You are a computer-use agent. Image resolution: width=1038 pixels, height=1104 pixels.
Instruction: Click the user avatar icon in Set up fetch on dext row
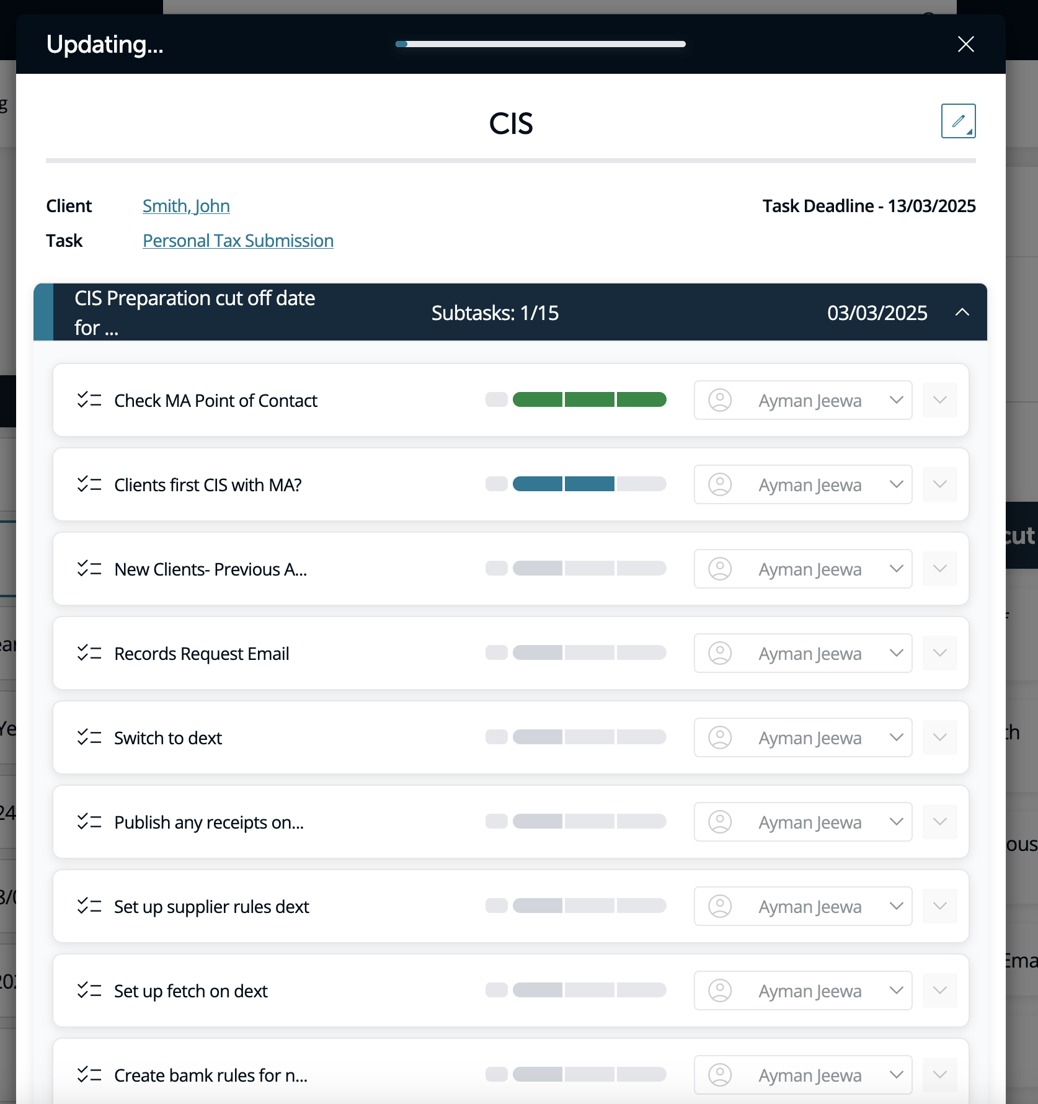720,990
